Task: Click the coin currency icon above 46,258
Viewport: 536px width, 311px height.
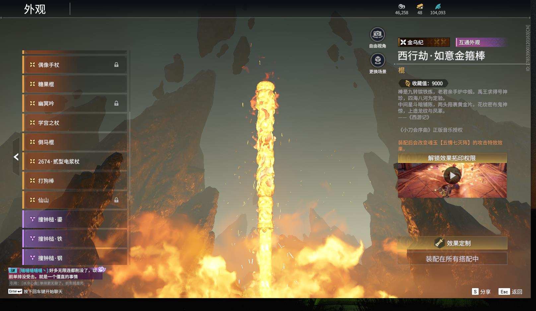Action: 402,6
